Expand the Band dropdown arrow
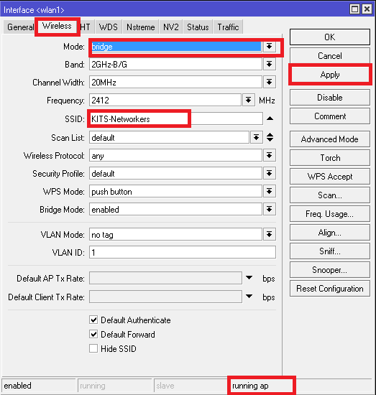 click(270, 64)
